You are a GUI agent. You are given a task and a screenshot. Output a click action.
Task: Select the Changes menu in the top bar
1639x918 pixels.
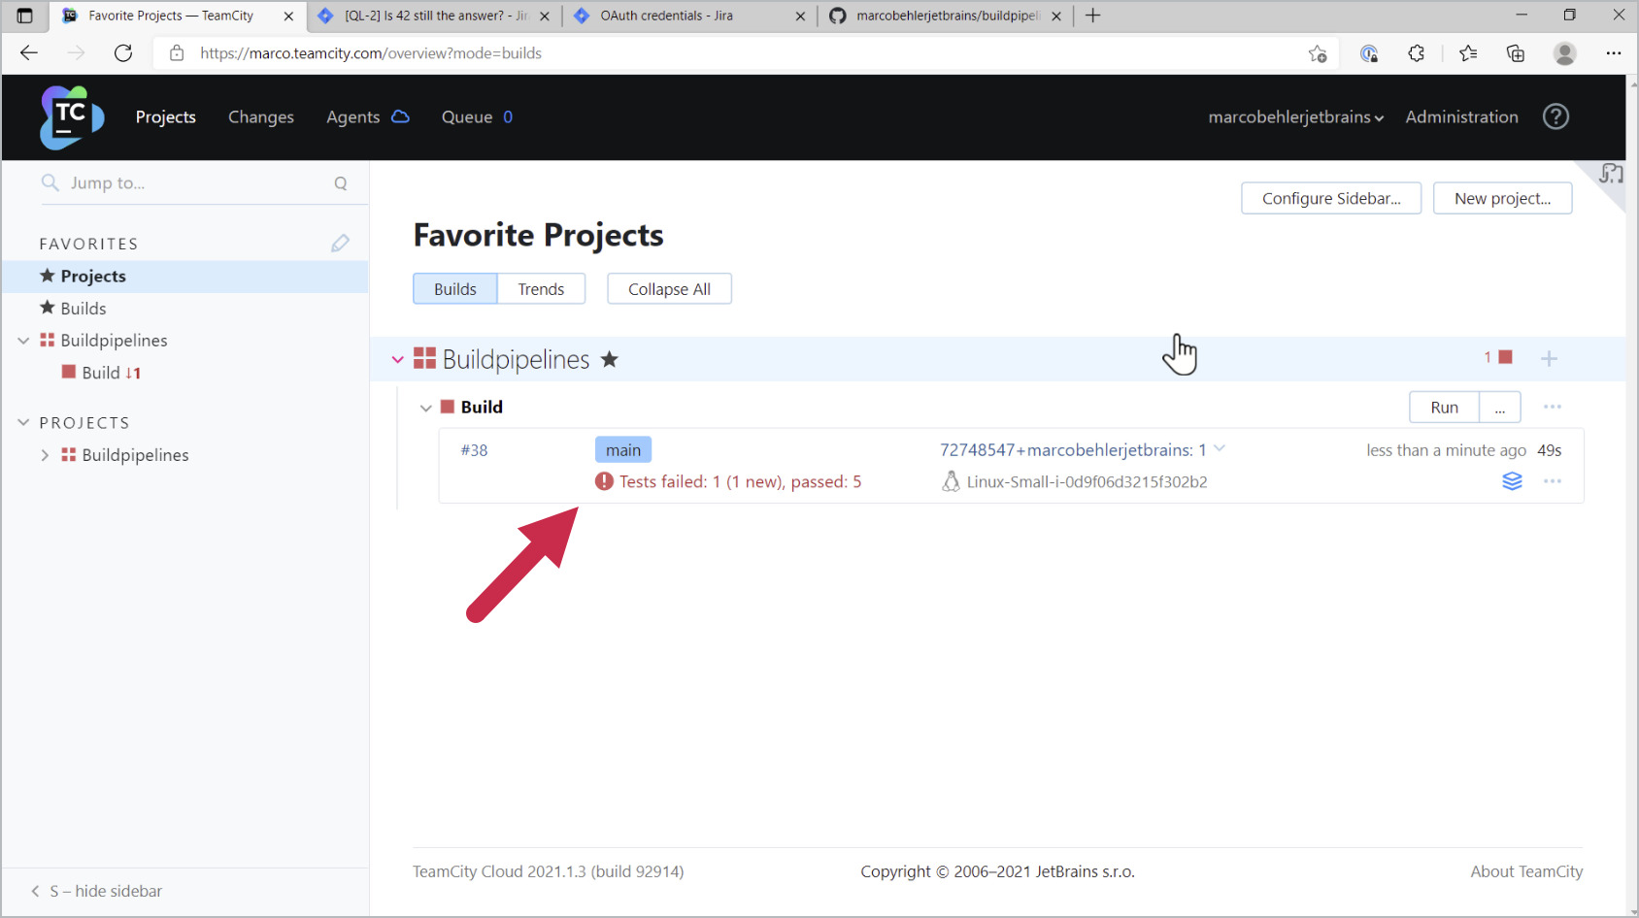point(260,116)
